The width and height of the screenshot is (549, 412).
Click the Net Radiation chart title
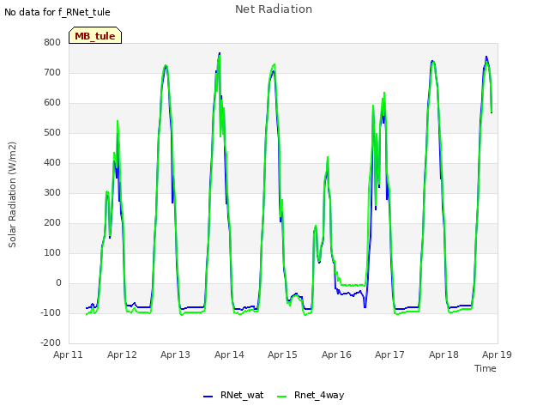coord(274,9)
